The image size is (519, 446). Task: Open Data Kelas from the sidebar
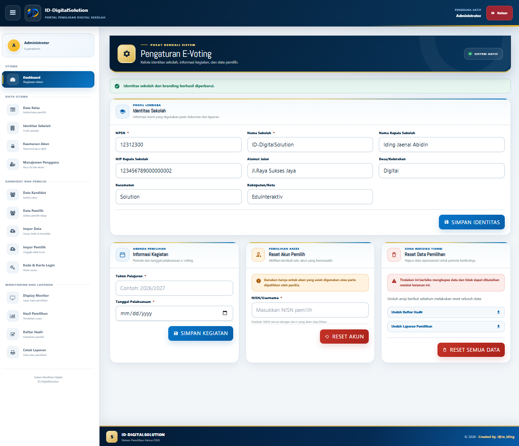(48, 109)
